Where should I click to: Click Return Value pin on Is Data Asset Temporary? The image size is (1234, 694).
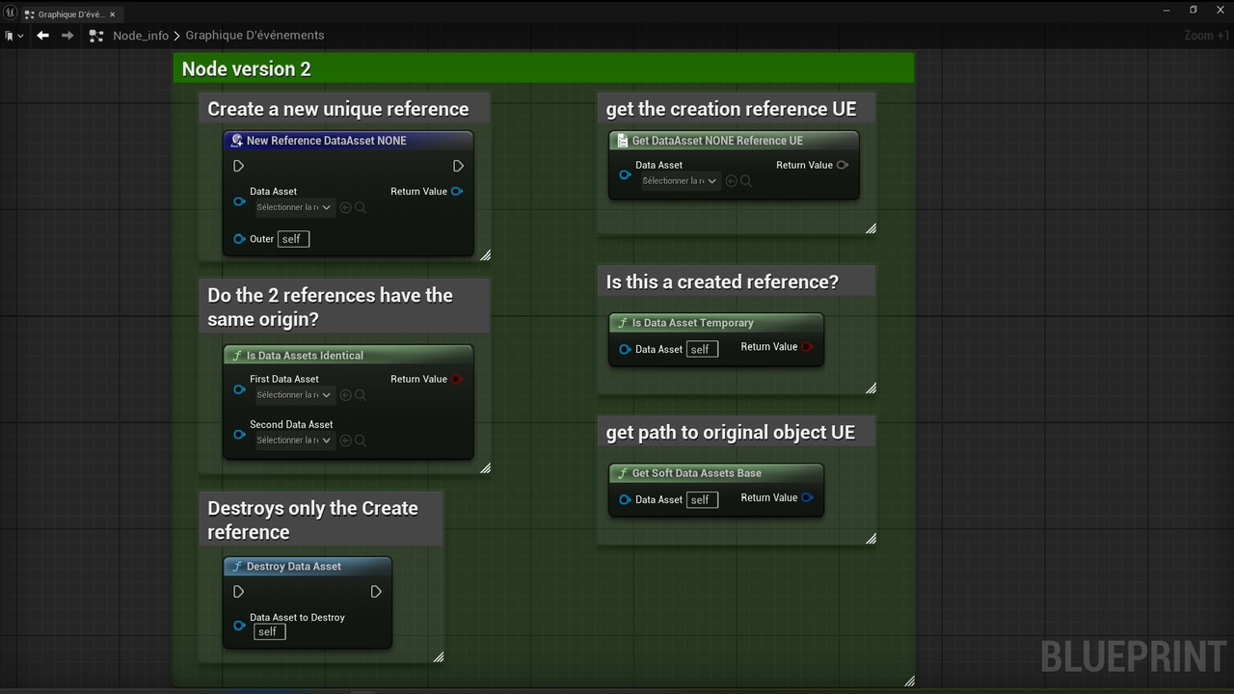807,347
